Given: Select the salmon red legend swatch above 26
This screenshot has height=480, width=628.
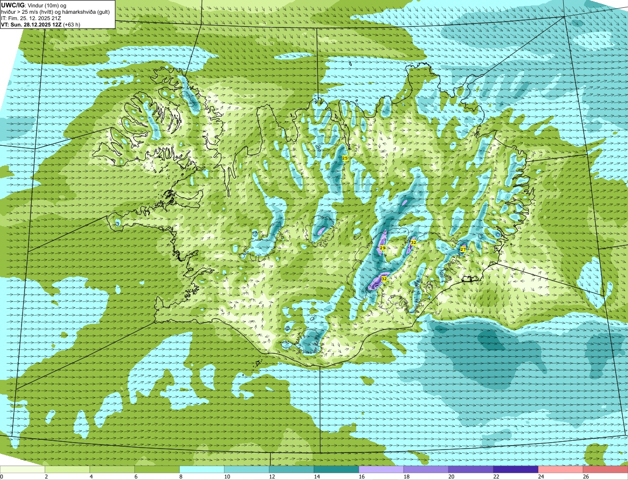Looking at the screenshot, I should click(605, 470).
